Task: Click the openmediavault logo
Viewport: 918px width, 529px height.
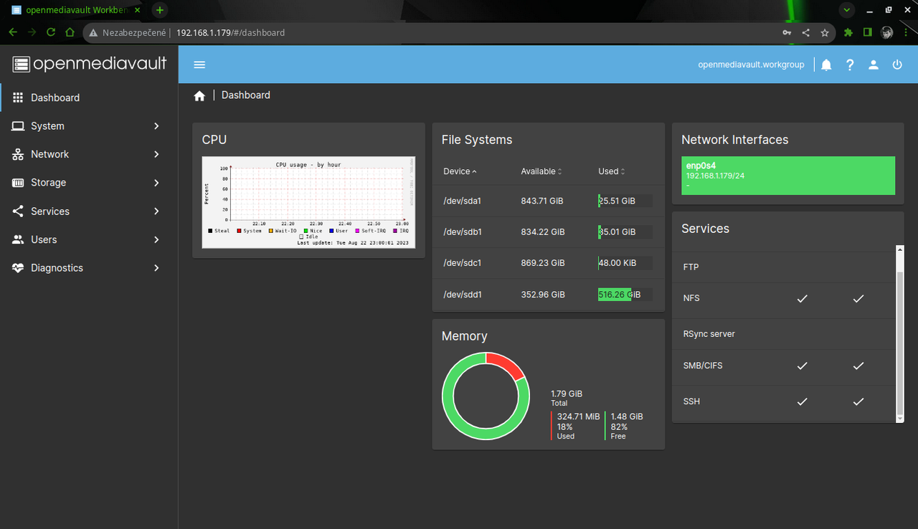Action: (x=90, y=64)
